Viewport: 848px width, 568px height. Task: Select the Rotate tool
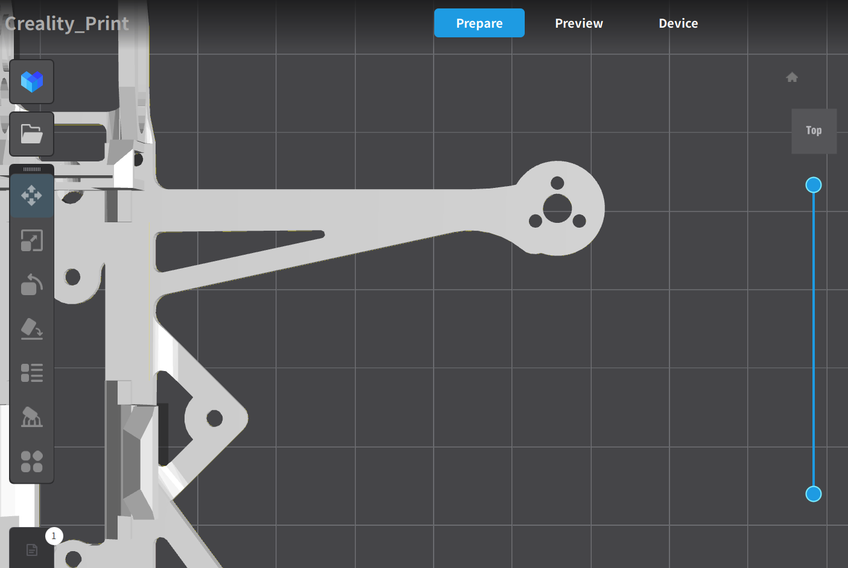(x=32, y=284)
